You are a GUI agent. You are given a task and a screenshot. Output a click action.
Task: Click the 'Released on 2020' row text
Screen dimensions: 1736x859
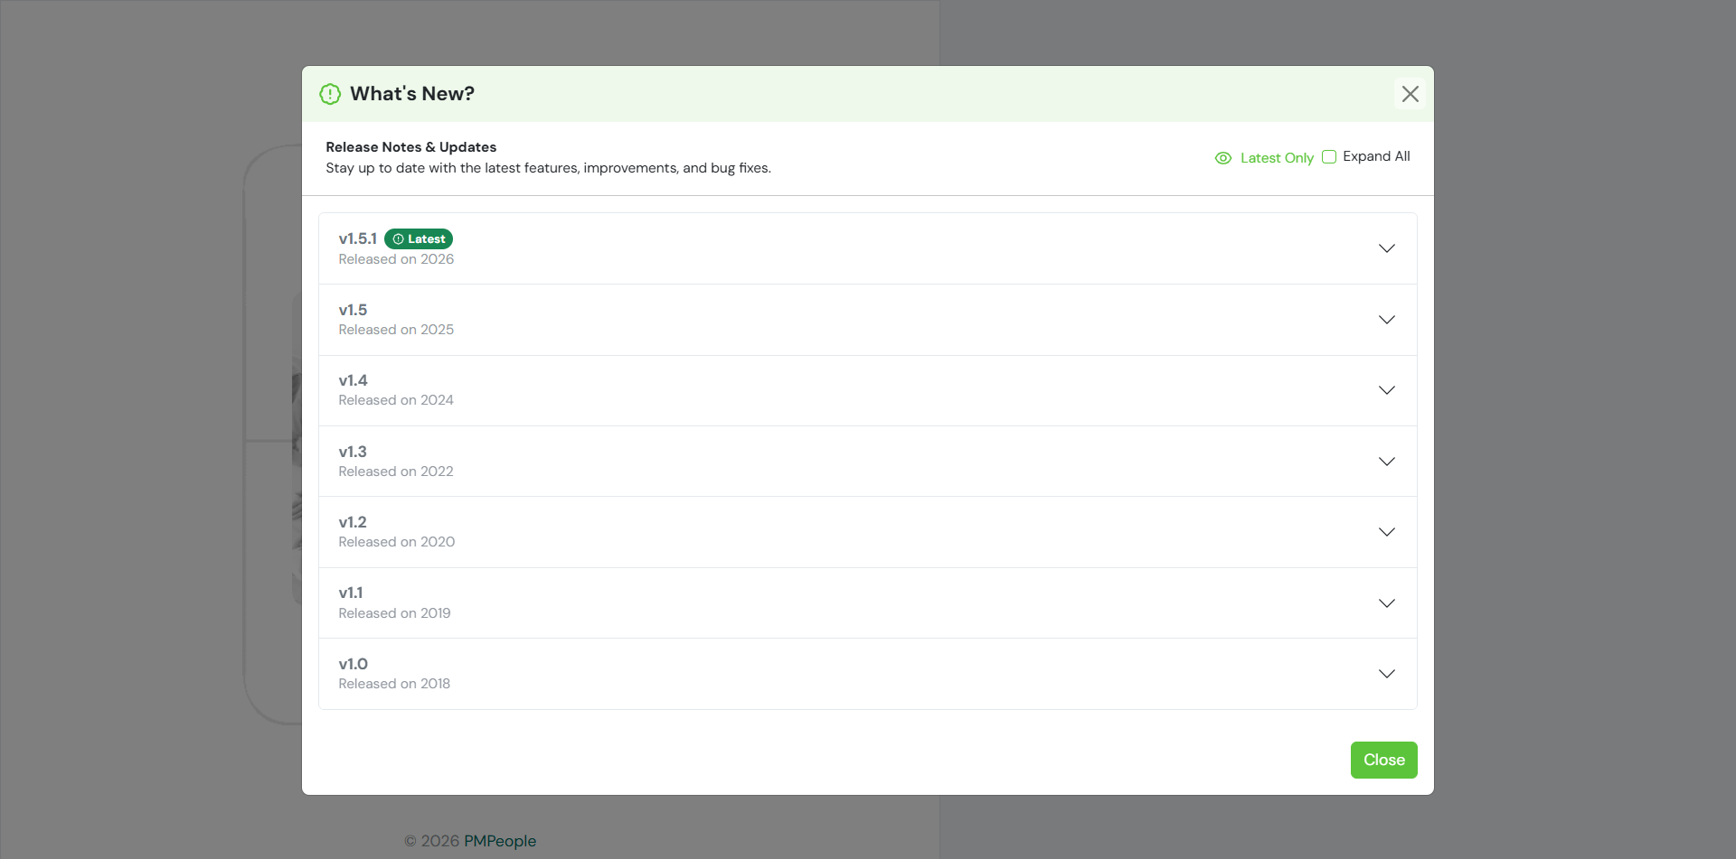click(x=396, y=542)
